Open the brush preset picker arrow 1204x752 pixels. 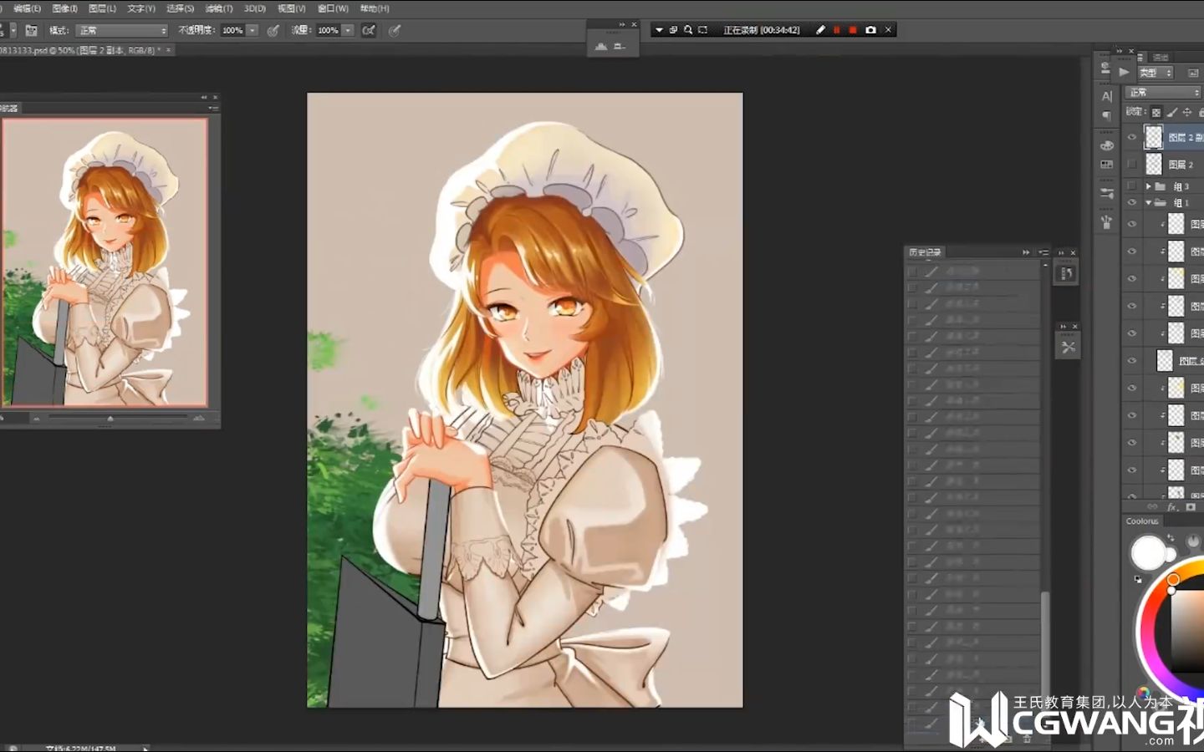pos(13,30)
